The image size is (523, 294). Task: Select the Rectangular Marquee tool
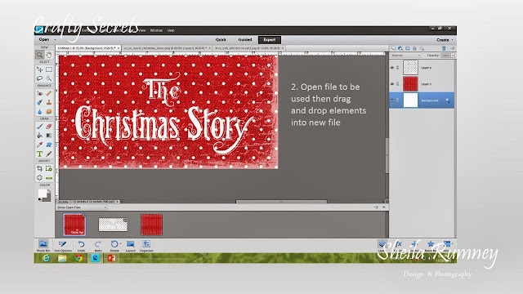[49, 69]
